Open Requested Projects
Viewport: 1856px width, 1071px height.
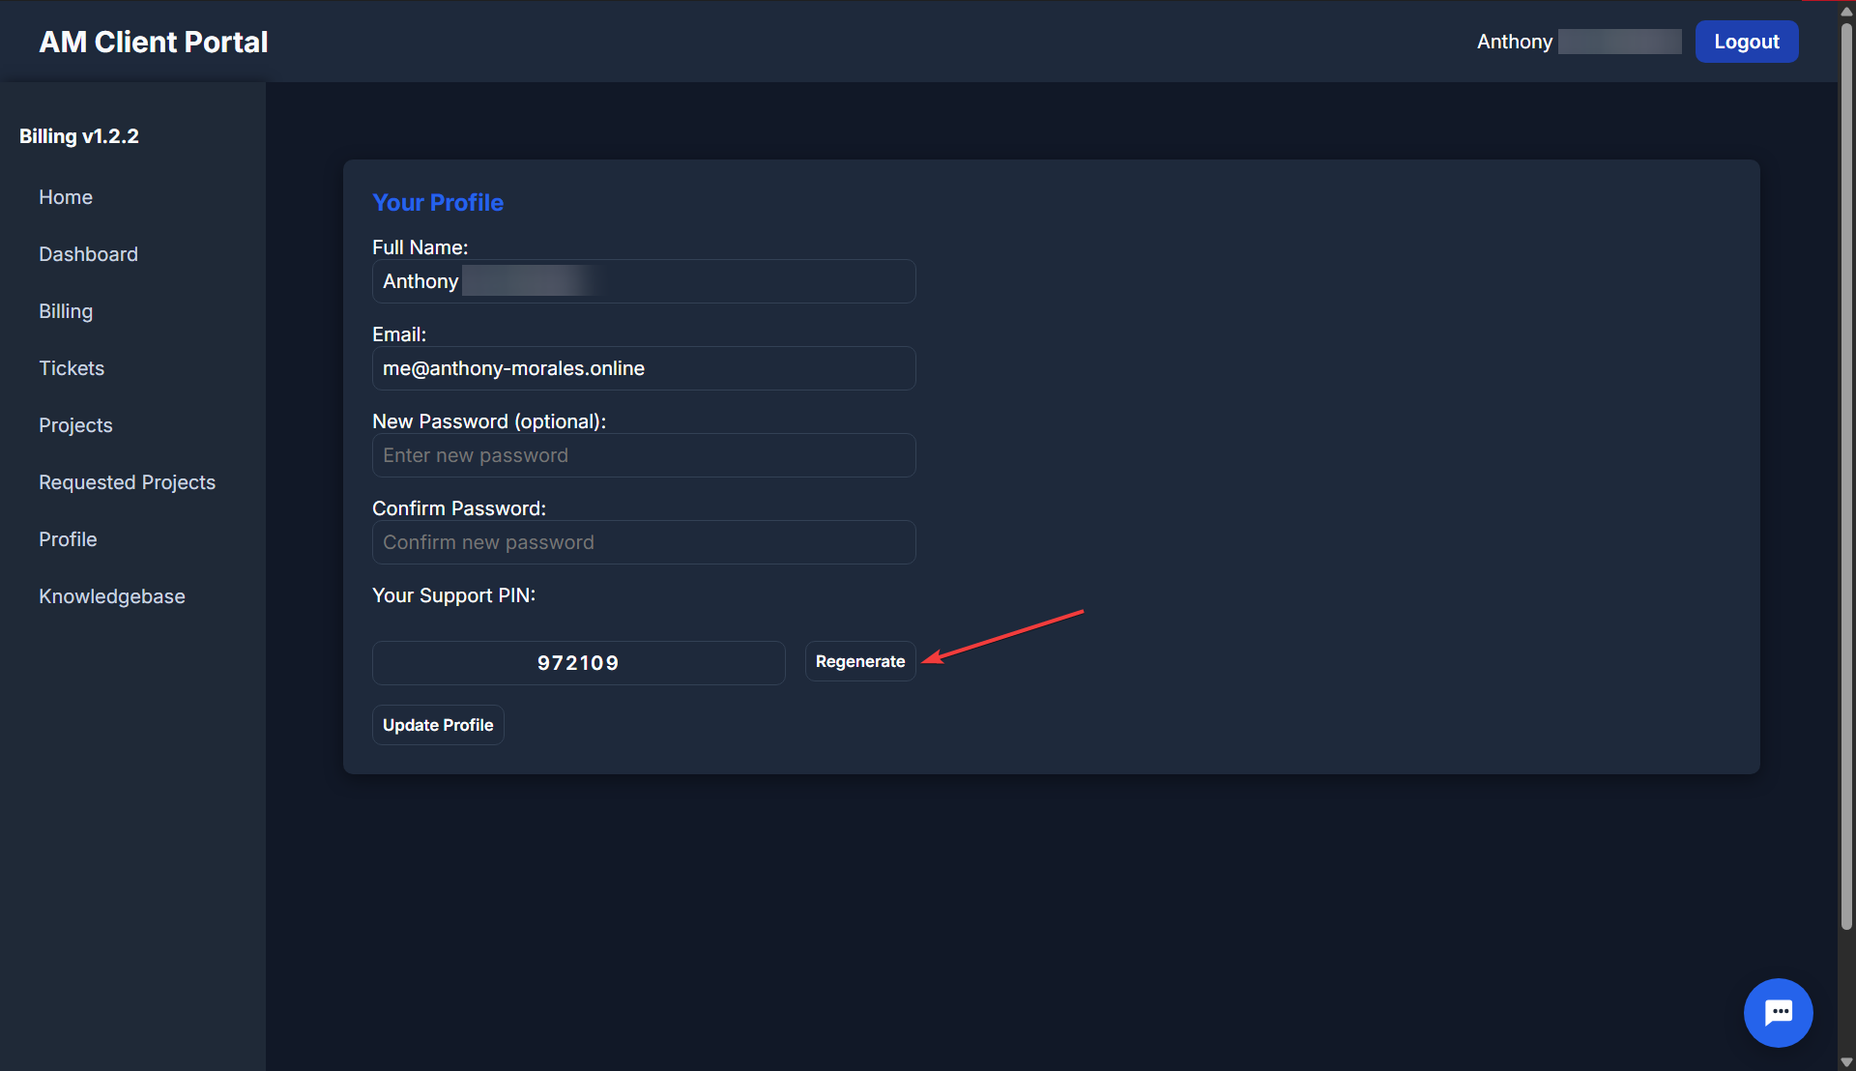tap(127, 482)
